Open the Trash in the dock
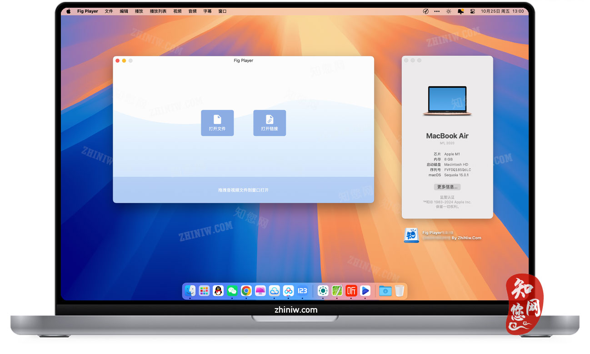 click(x=399, y=291)
